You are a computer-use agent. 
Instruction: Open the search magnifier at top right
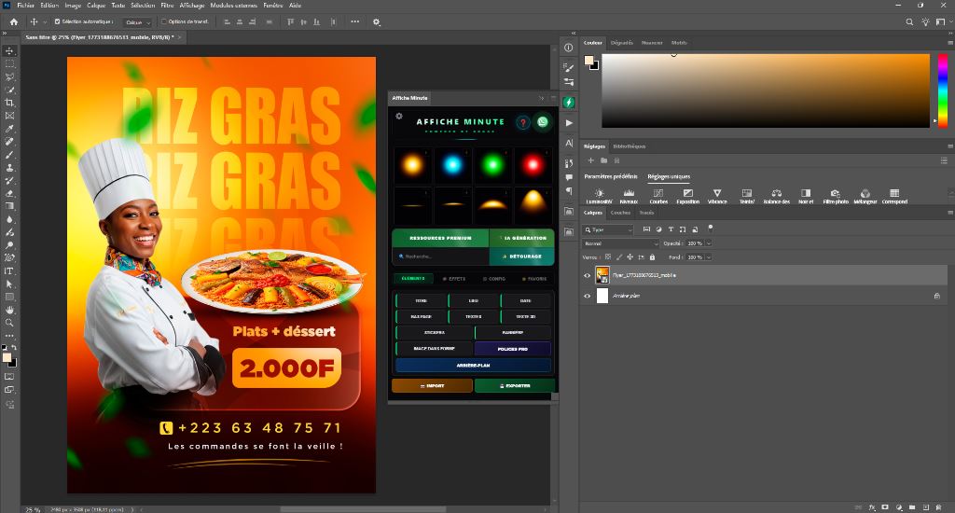point(909,22)
